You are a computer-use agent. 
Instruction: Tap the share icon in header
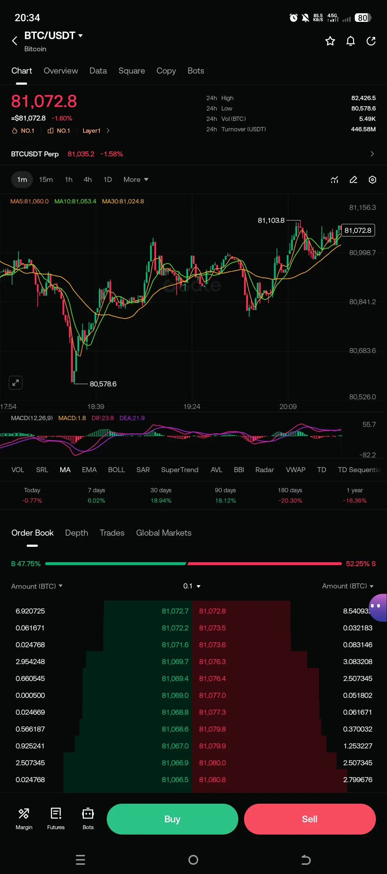click(371, 41)
